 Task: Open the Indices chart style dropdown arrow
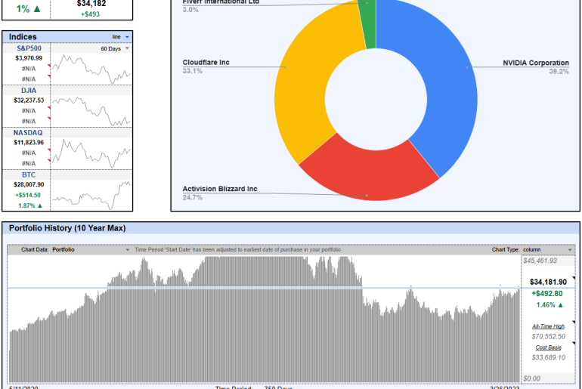[x=127, y=36]
